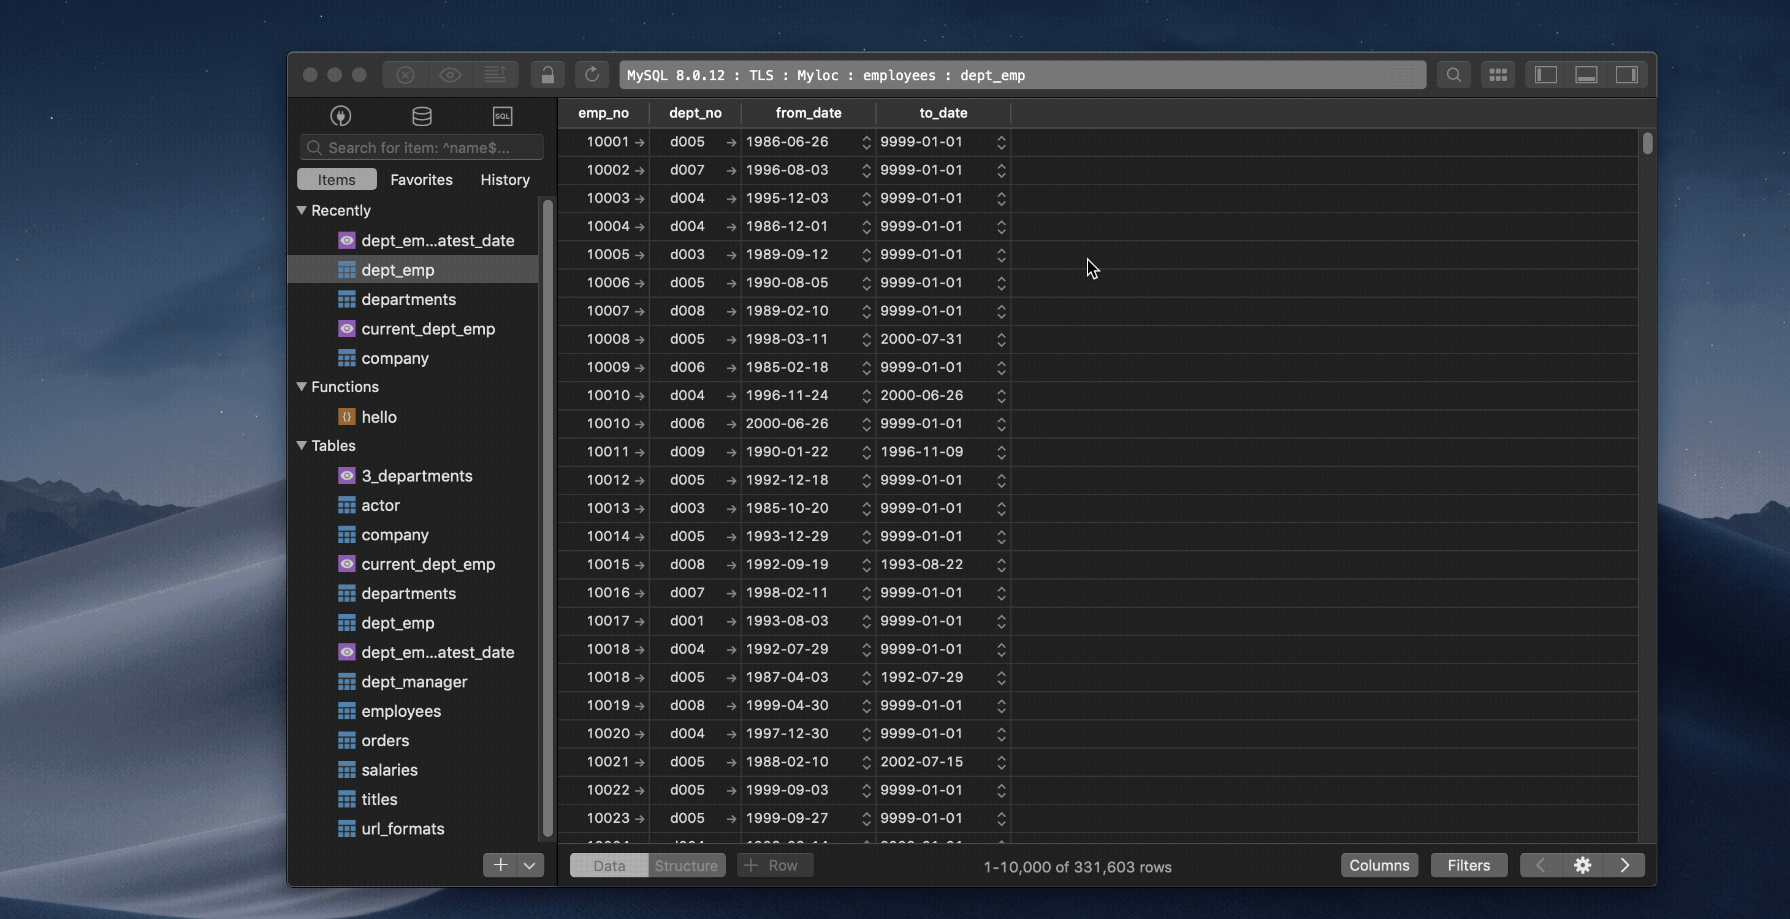Open the grid view icon in the toolbar
Viewport: 1790px width, 919px height.
(x=1498, y=74)
